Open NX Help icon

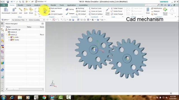pos(169,5)
